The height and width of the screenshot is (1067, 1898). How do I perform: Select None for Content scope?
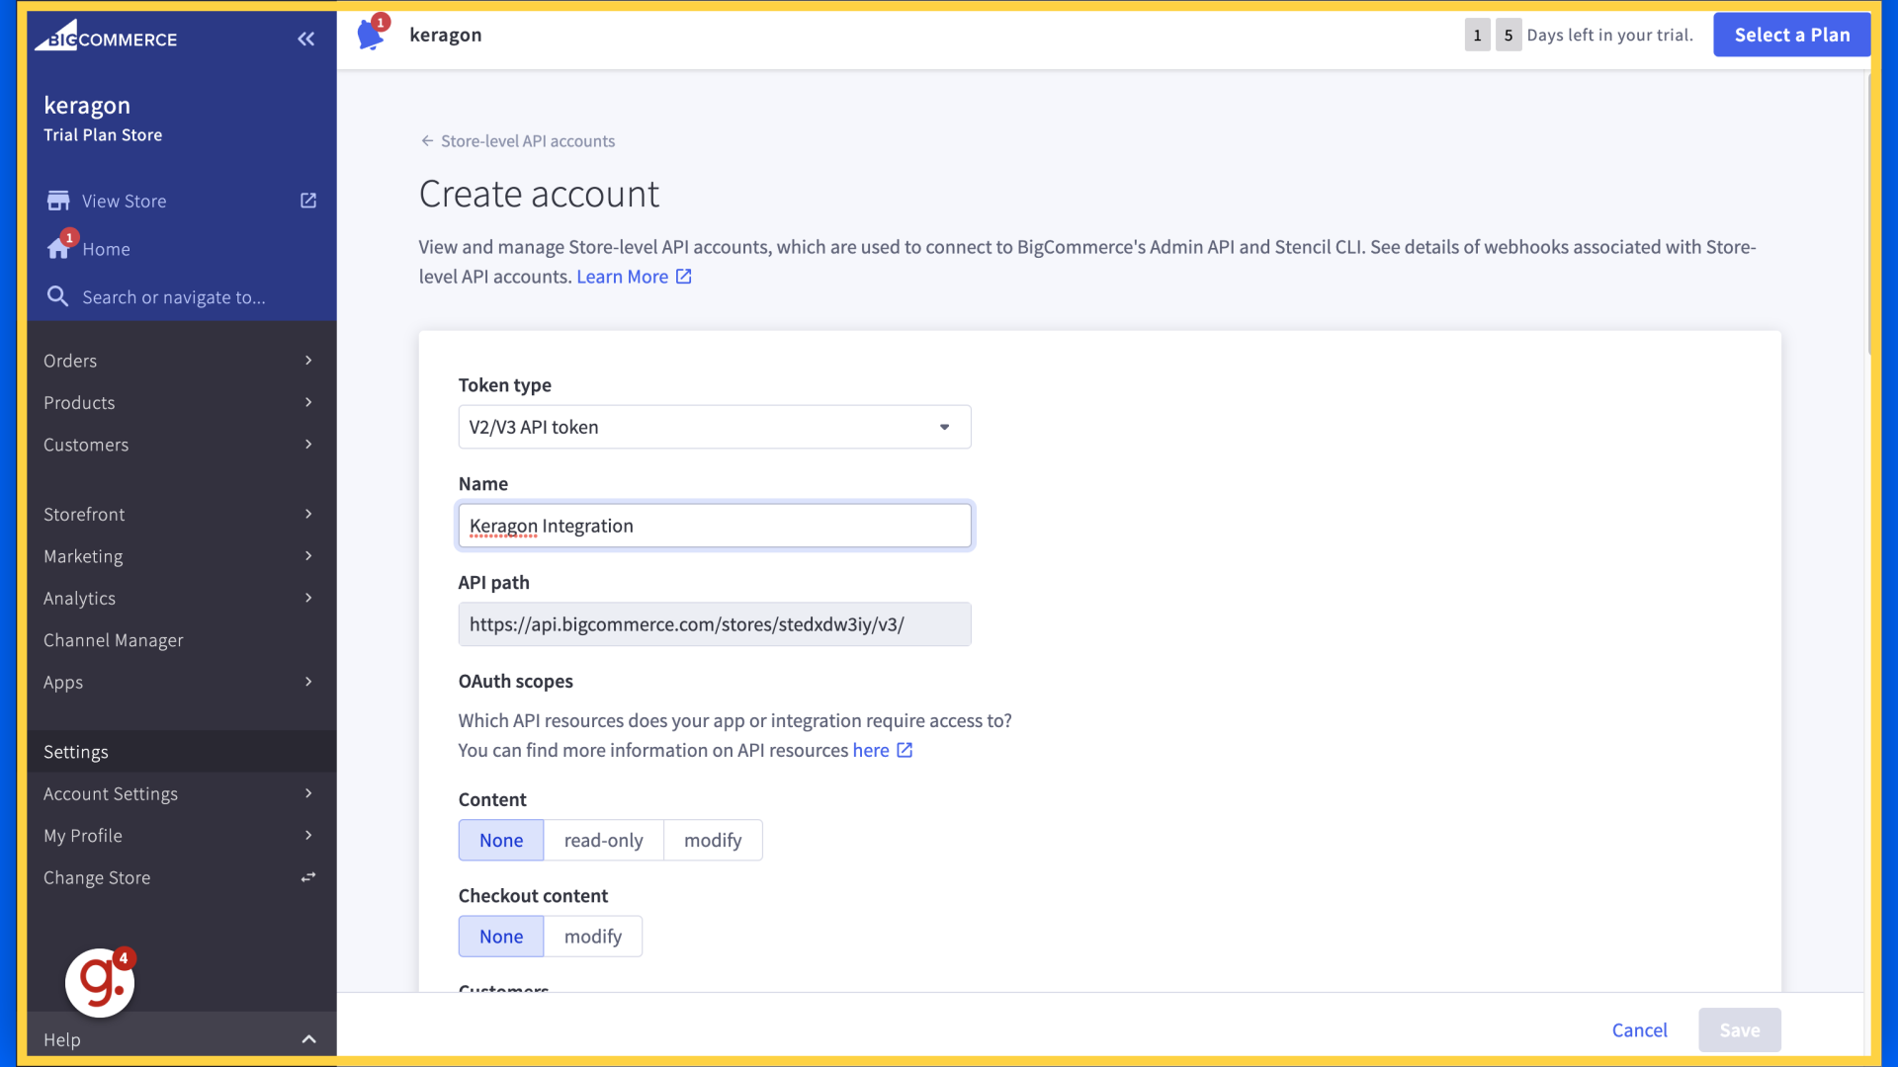coord(500,840)
